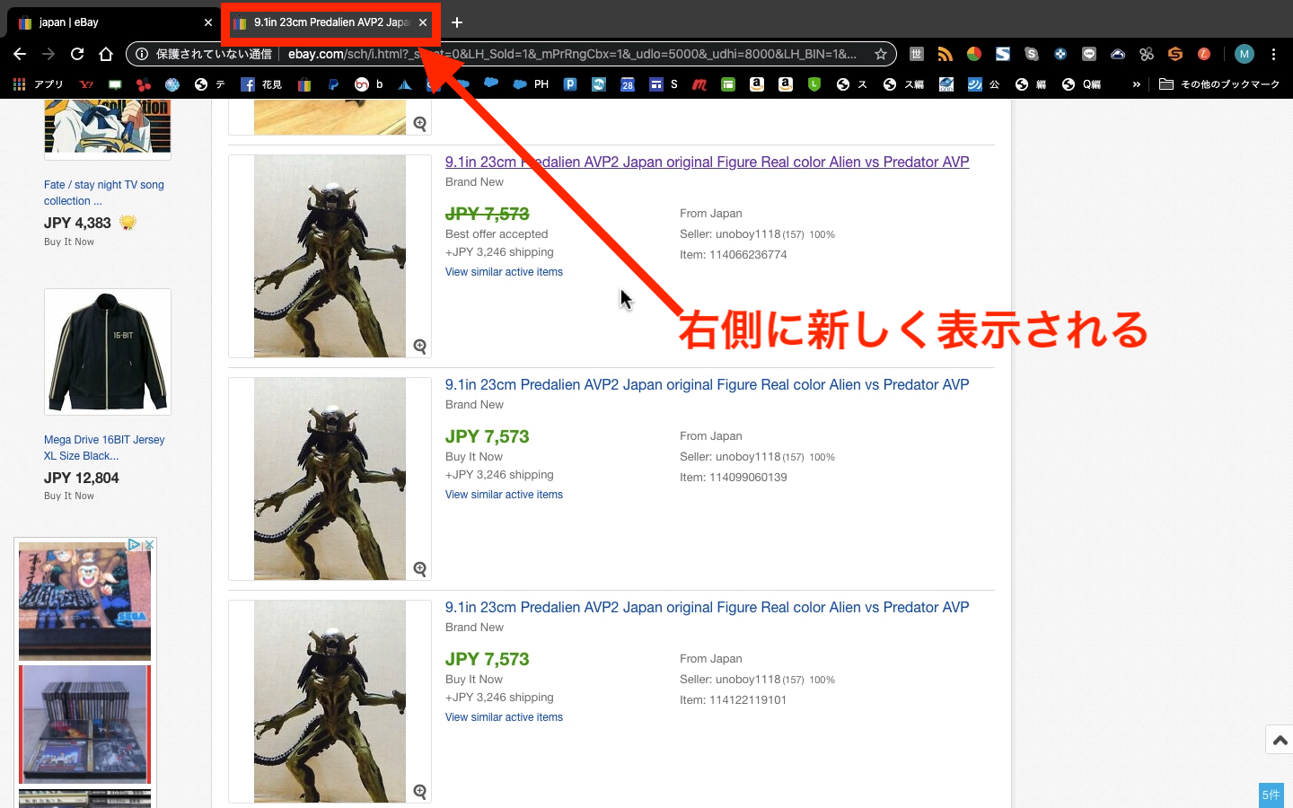The width and height of the screenshot is (1293, 808).
Task: Click the black 16-BIT jacket thumbnail
Action: click(x=108, y=352)
